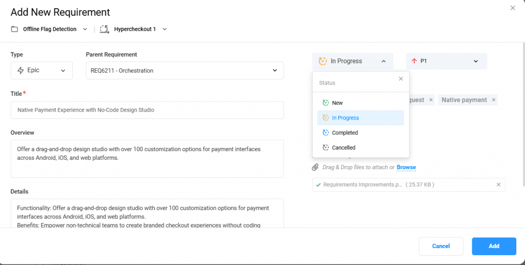Close the Status popup with X
Viewport: 525px width, 265px height.
[x=401, y=79]
